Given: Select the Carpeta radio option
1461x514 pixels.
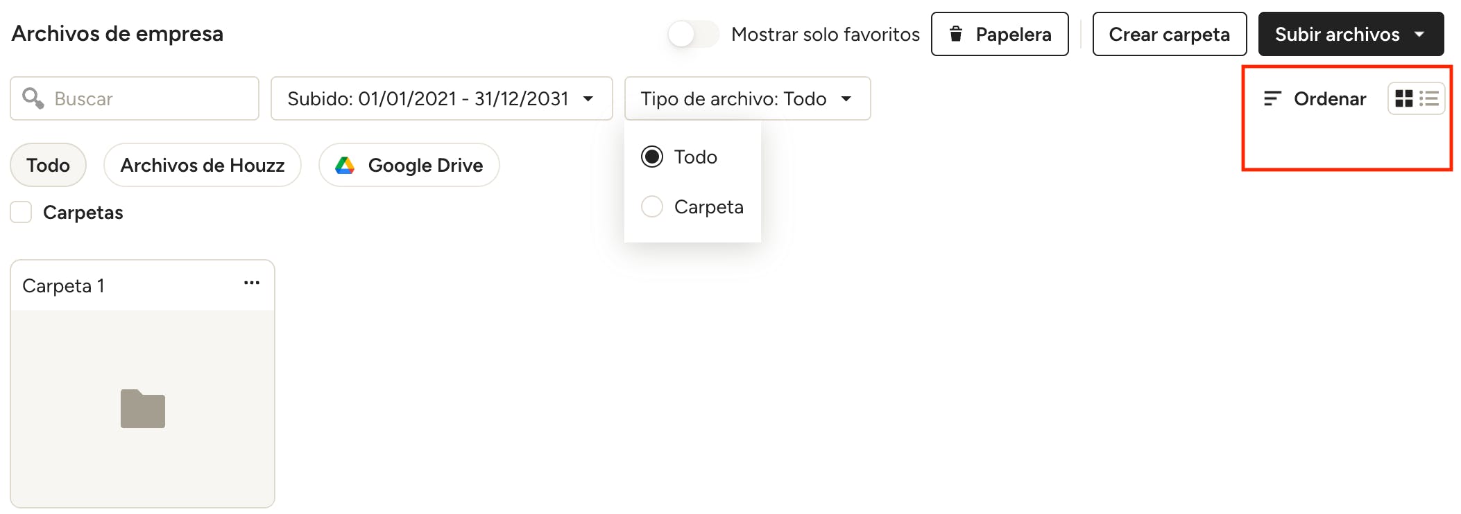Looking at the screenshot, I should pyautogui.click(x=651, y=206).
